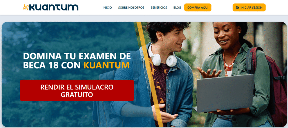Screen dimensions: 288x128
Task: Click the COMPRA AQUÍ button
Action: 198,8
